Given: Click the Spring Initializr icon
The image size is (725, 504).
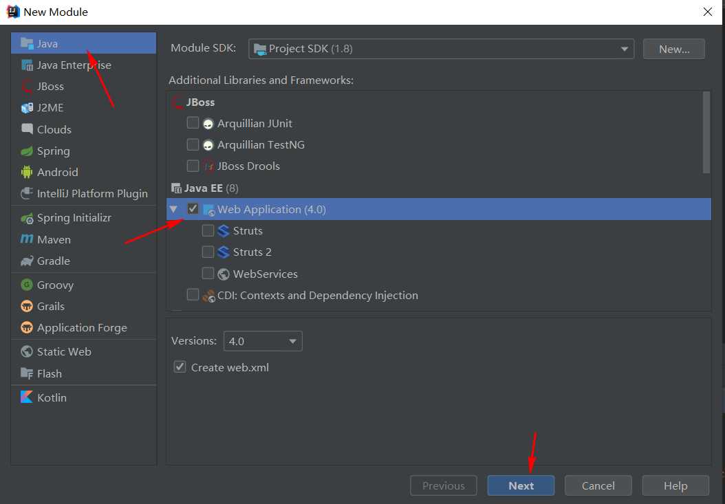Looking at the screenshot, I should pos(27,218).
